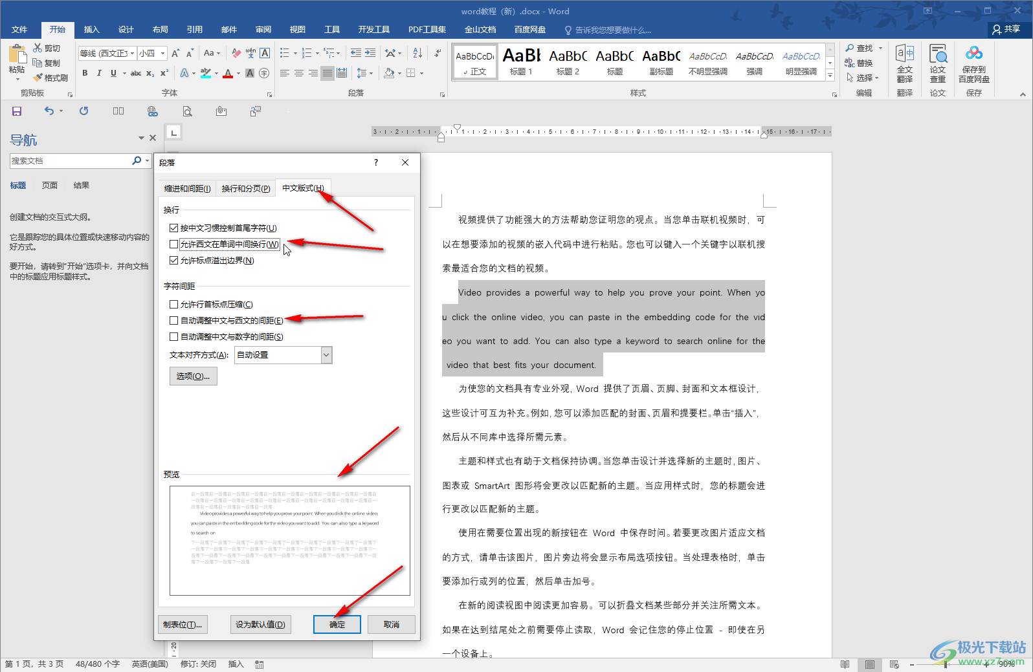Switch to 缩进和间距 tab in dialog
Image resolution: width=1033 pixels, height=672 pixels.
pos(187,188)
